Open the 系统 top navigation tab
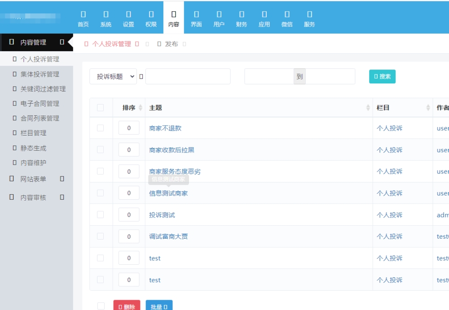 pyautogui.click(x=106, y=18)
